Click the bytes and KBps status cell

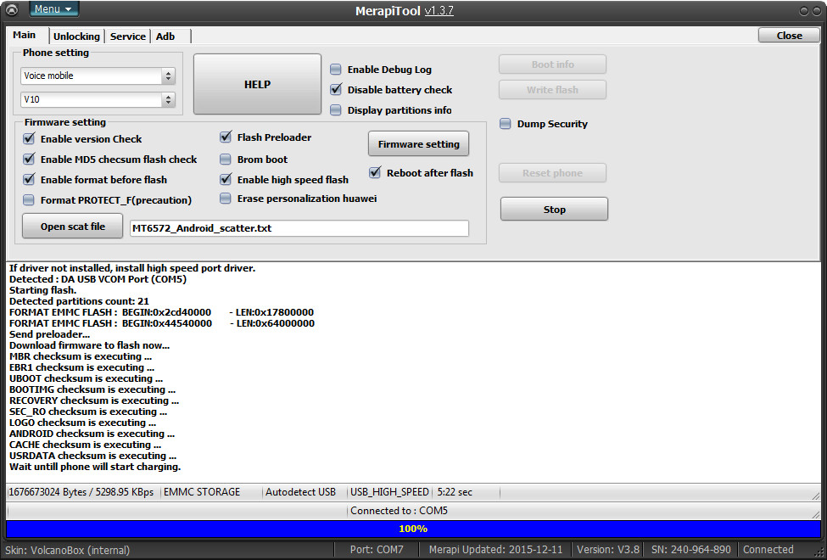81,492
